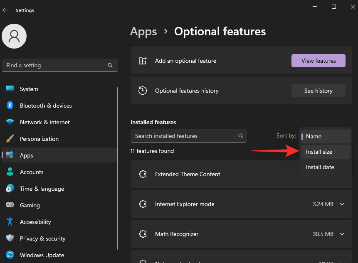The width and height of the screenshot is (358, 263).
Task: Maximize the Settings window
Action: (x=333, y=7)
